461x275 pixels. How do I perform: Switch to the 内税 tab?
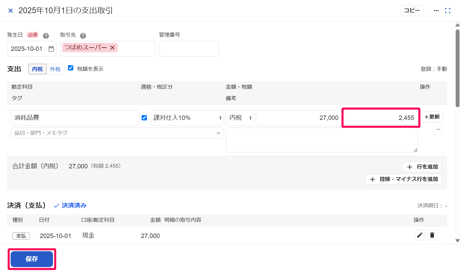(x=37, y=69)
